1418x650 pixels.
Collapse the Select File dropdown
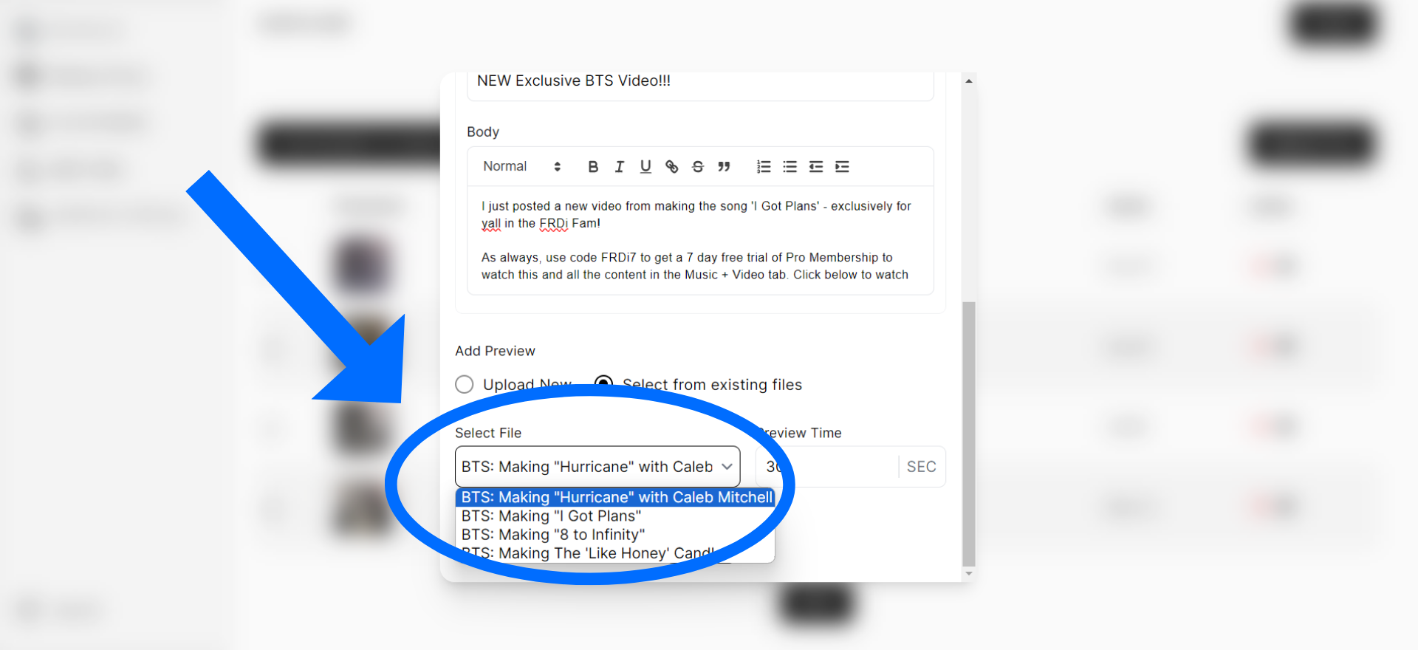click(597, 467)
